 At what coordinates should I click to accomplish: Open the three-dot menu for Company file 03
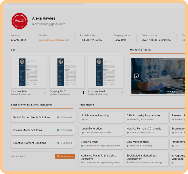tap(122, 92)
